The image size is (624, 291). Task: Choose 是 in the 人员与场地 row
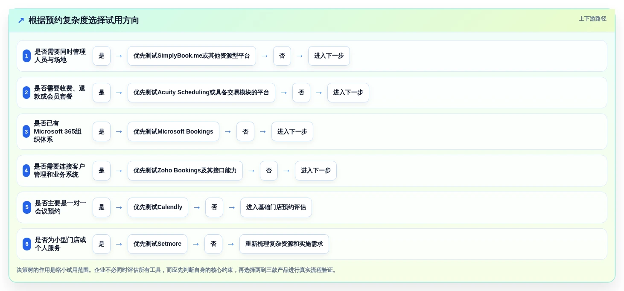pos(102,56)
